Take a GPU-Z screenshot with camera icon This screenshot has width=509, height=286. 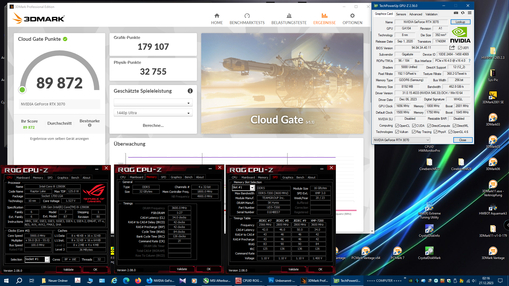[456, 13]
